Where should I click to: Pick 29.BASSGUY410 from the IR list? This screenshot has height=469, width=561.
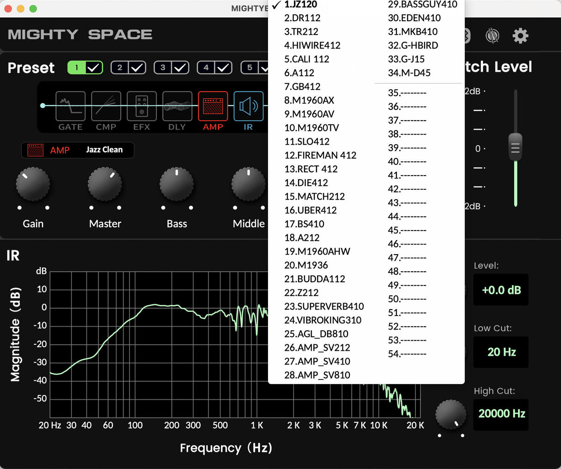(x=422, y=5)
